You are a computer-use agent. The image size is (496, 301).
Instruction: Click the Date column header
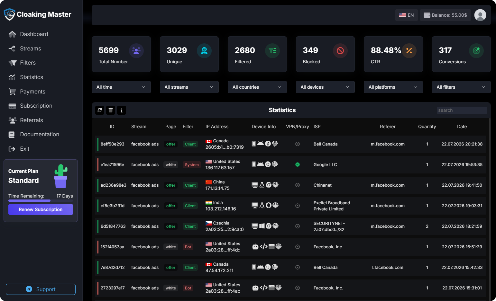click(x=462, y=127)
